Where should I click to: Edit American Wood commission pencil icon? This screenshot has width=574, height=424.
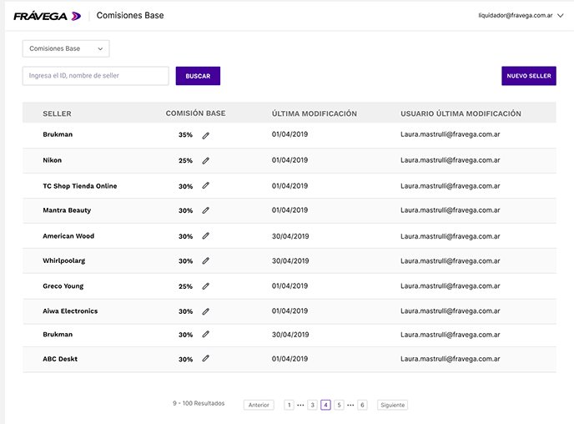pos(206,236)
